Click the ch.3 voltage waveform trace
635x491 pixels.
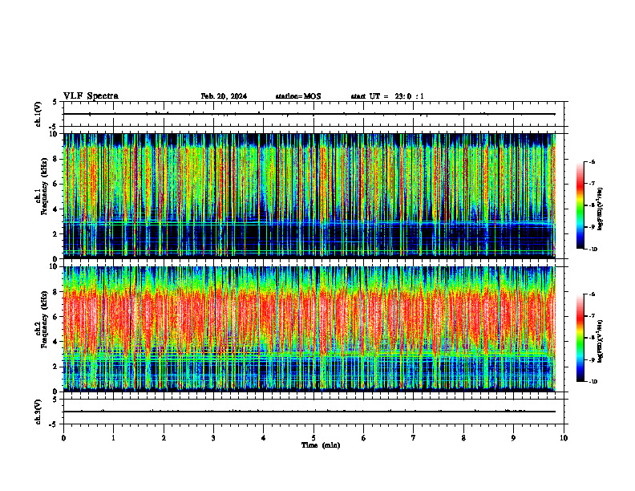point(309,412)
